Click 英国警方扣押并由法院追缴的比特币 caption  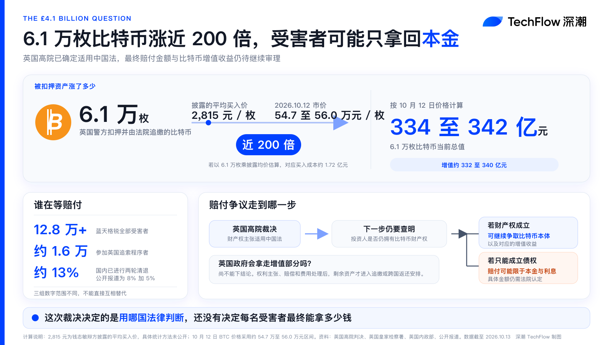click(135, 132)
